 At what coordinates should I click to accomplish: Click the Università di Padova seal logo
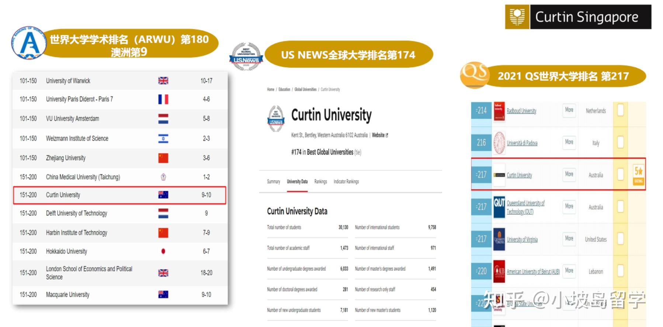pos(499,143)
